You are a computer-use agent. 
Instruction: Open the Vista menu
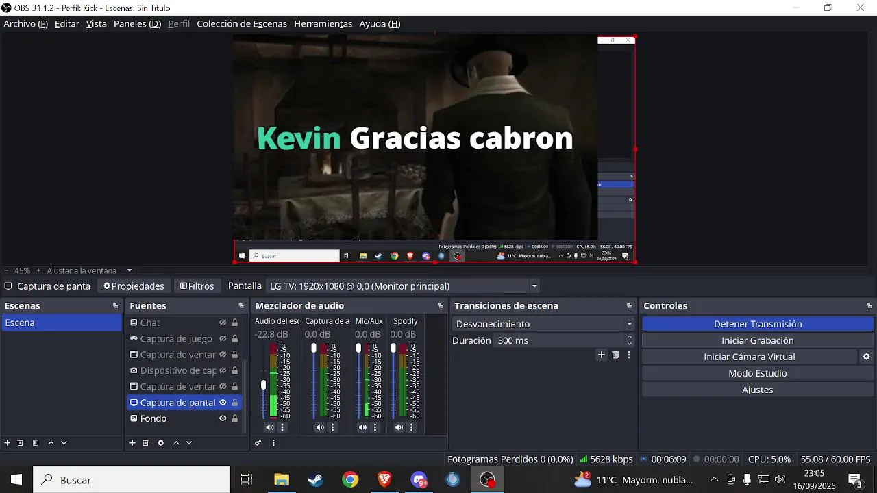96,24
